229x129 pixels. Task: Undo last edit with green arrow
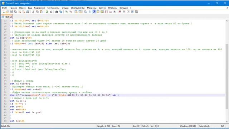point(47,12)
